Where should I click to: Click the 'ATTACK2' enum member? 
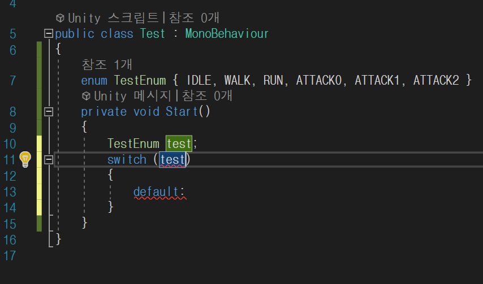pyautogui.click(x=436, y=80)
